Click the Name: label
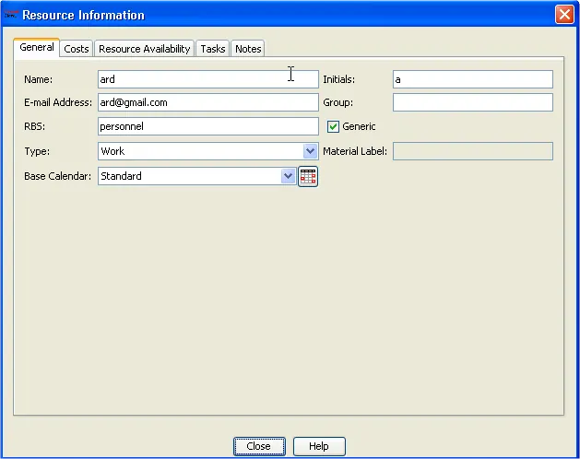The width and height of the screenshot is (580, 459). click(38, 79)
